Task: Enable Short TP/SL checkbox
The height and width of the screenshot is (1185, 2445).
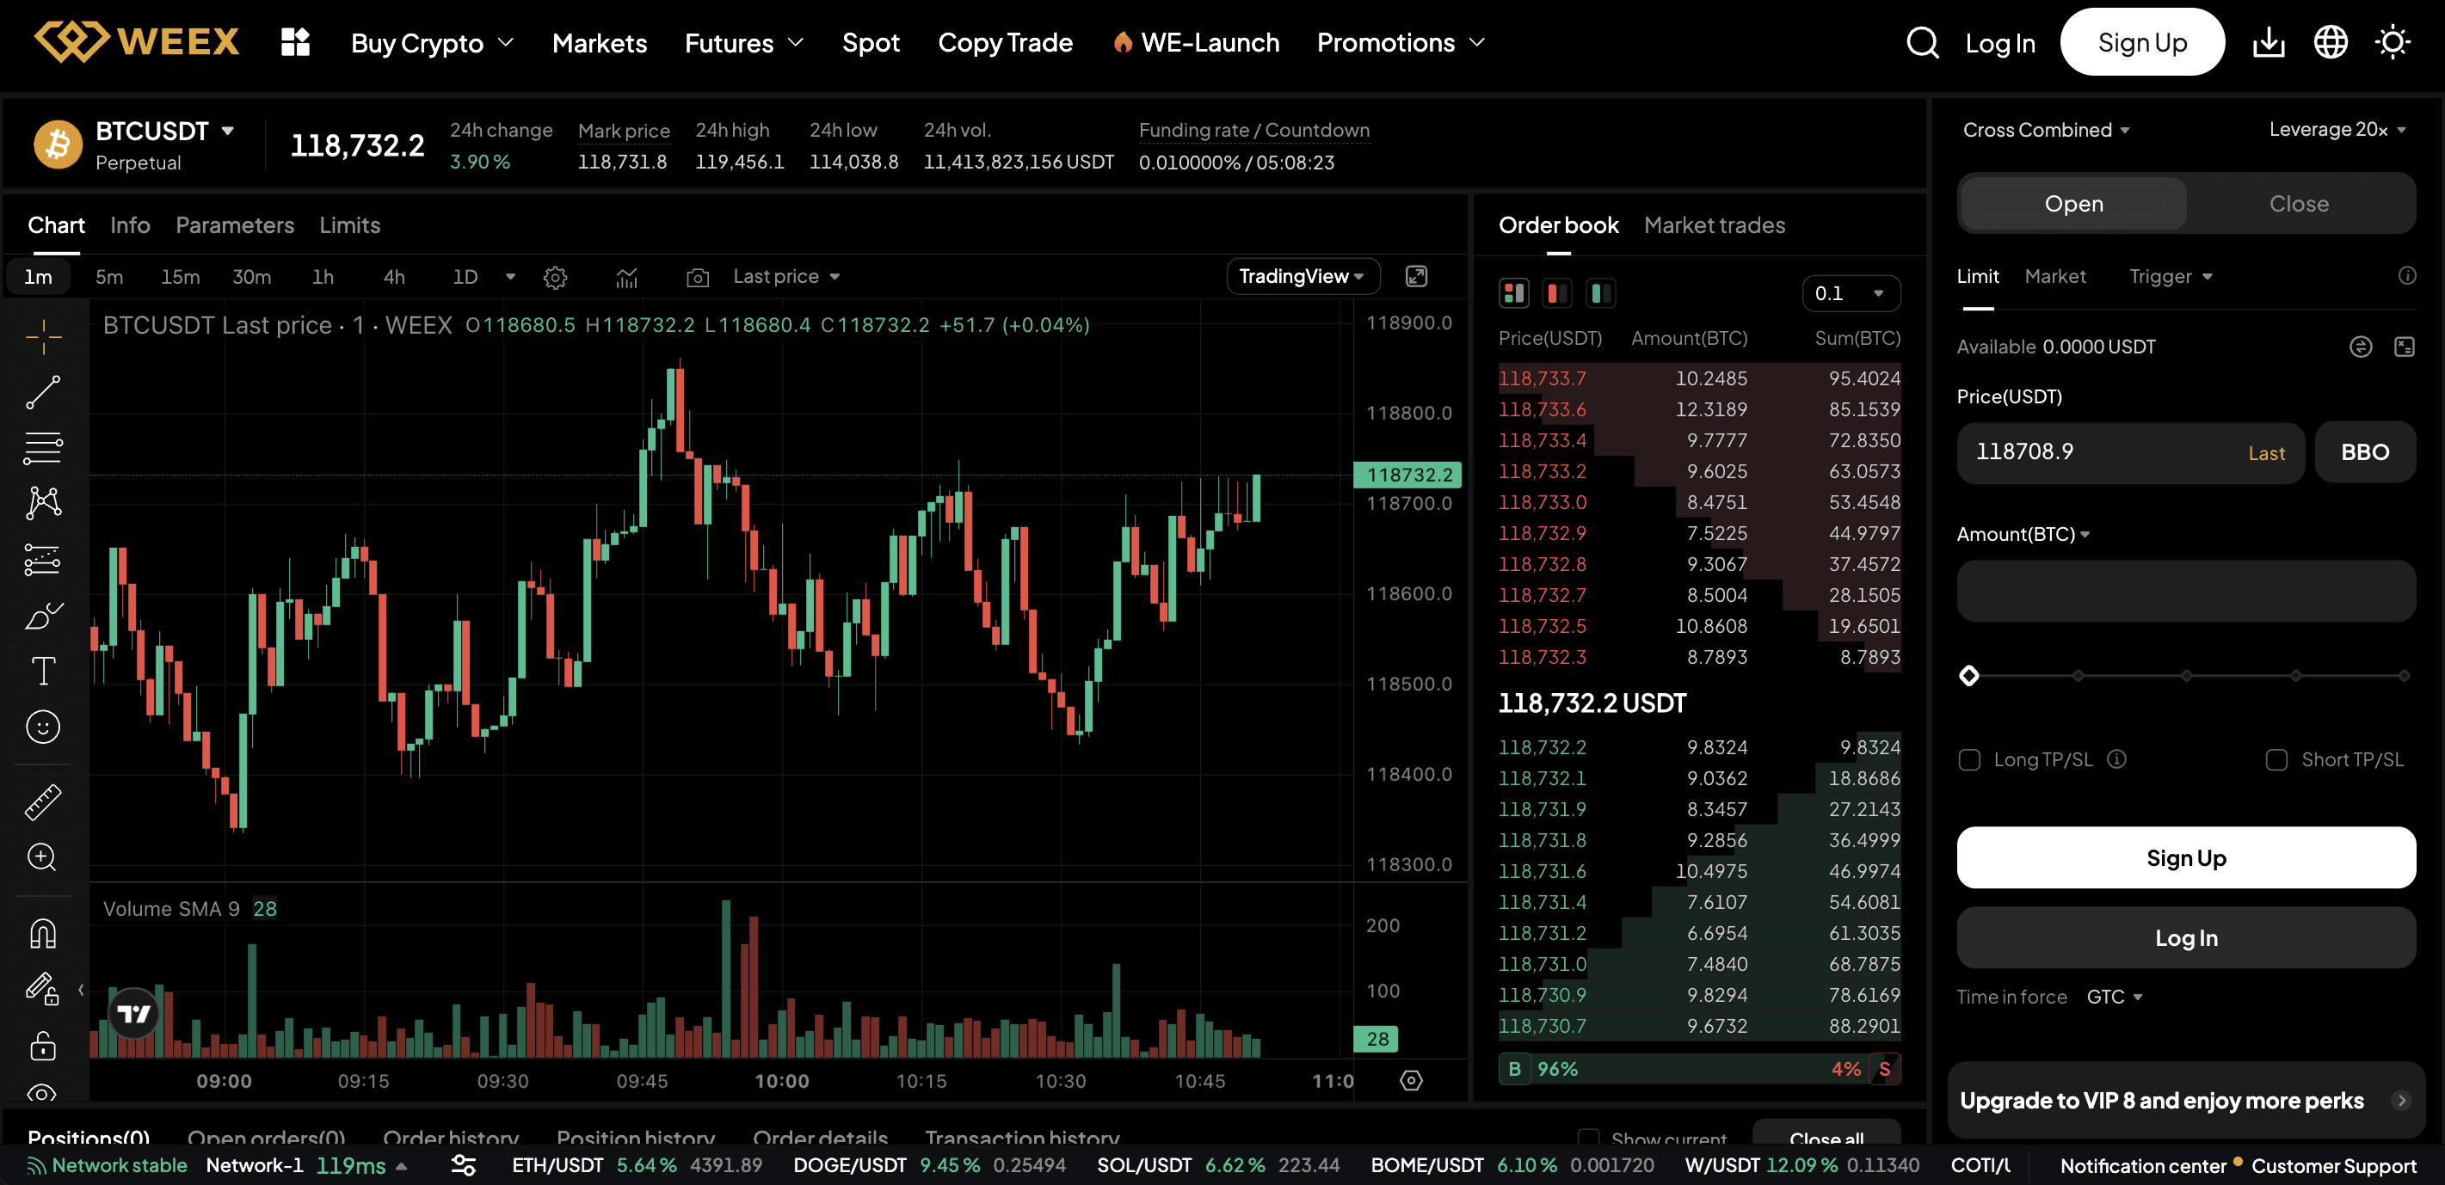Action: [x=2276, y=759]
